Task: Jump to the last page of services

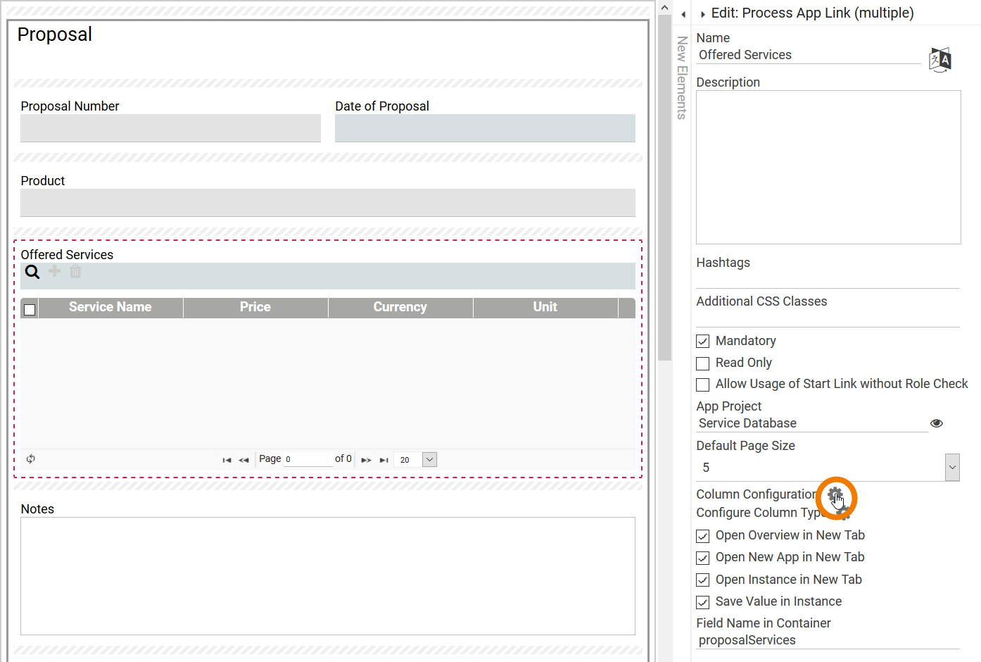Action: [384, 459]
